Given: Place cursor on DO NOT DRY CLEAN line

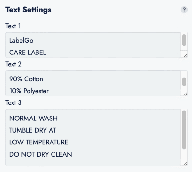Looking at the screenshot, I should 40,154.
